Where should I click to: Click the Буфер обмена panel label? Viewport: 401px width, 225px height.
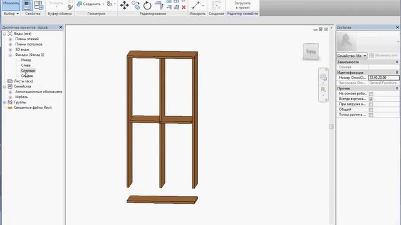point(60,14)
